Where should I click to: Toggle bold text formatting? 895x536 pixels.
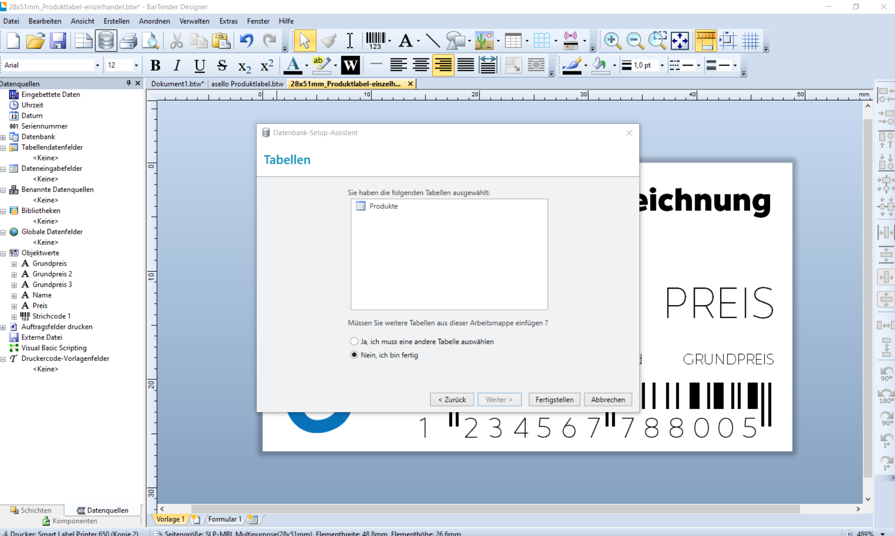[155, 65]
